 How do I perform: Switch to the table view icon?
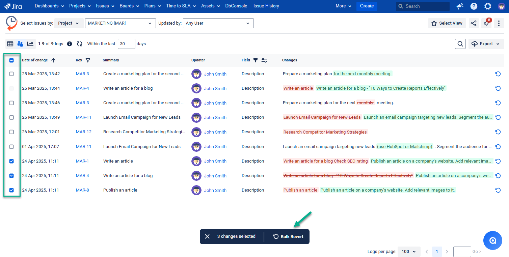tap(10, 44)
